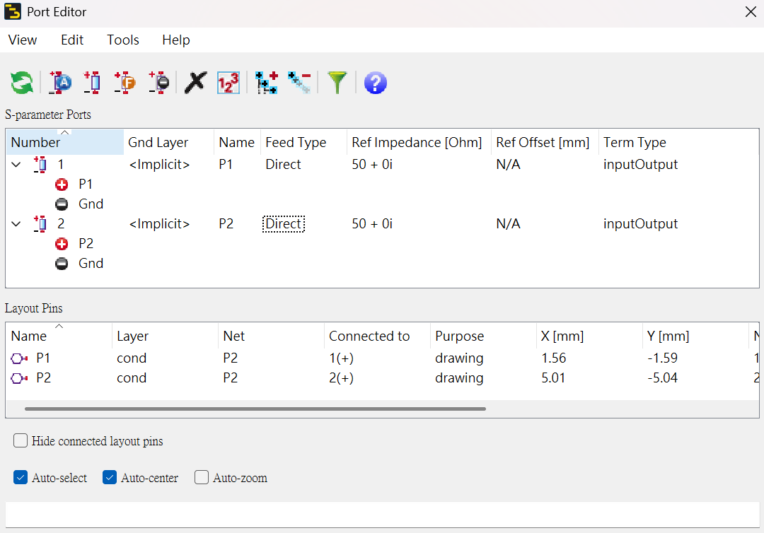Click X value 5.01 in Layout Pins
This screenshot has height=533, width=764.
click(553, 378)
